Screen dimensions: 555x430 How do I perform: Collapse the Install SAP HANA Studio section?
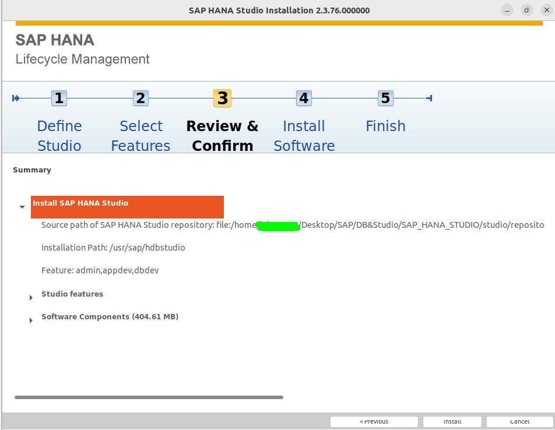(x=22, y=207)
